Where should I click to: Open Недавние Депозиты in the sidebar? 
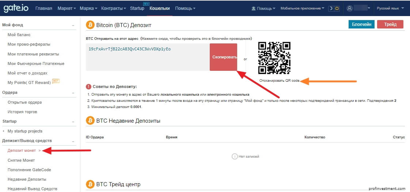point(27,180)
